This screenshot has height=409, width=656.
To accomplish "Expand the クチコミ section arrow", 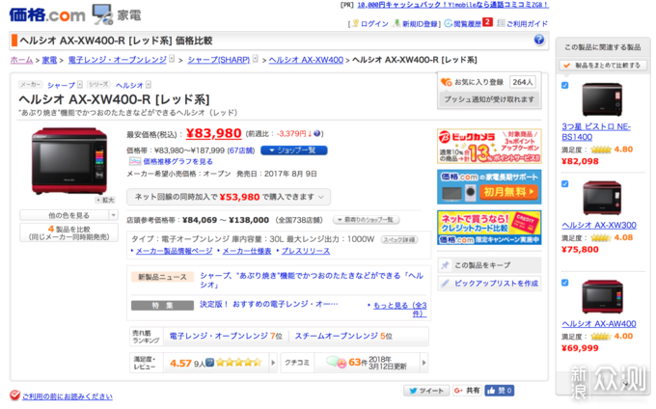I will pos(424,363).
